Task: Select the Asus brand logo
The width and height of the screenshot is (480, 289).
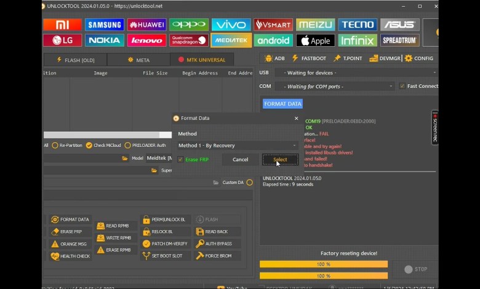Action: 400,25
